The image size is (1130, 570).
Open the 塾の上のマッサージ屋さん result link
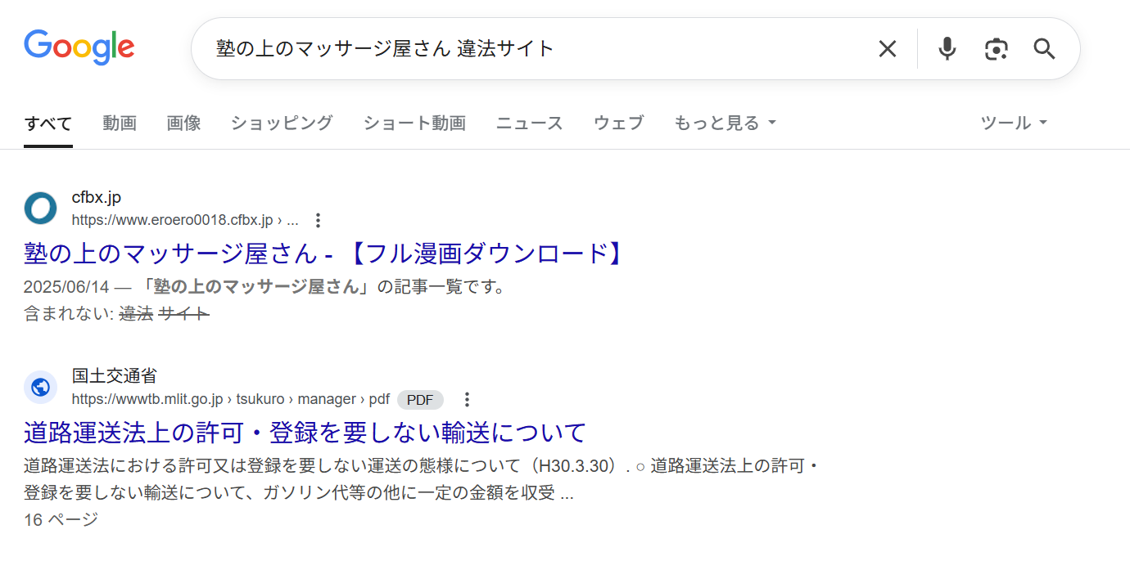[322, 254]
